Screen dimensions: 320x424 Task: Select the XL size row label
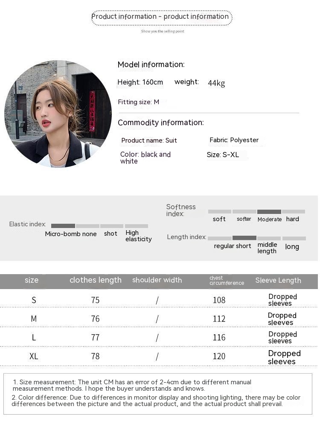[34, 356]
